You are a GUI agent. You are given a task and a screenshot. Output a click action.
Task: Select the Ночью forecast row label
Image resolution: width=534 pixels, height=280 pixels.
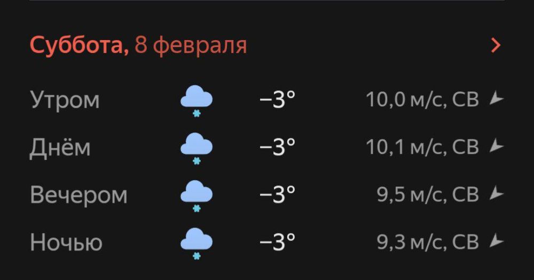click(66, 243)
